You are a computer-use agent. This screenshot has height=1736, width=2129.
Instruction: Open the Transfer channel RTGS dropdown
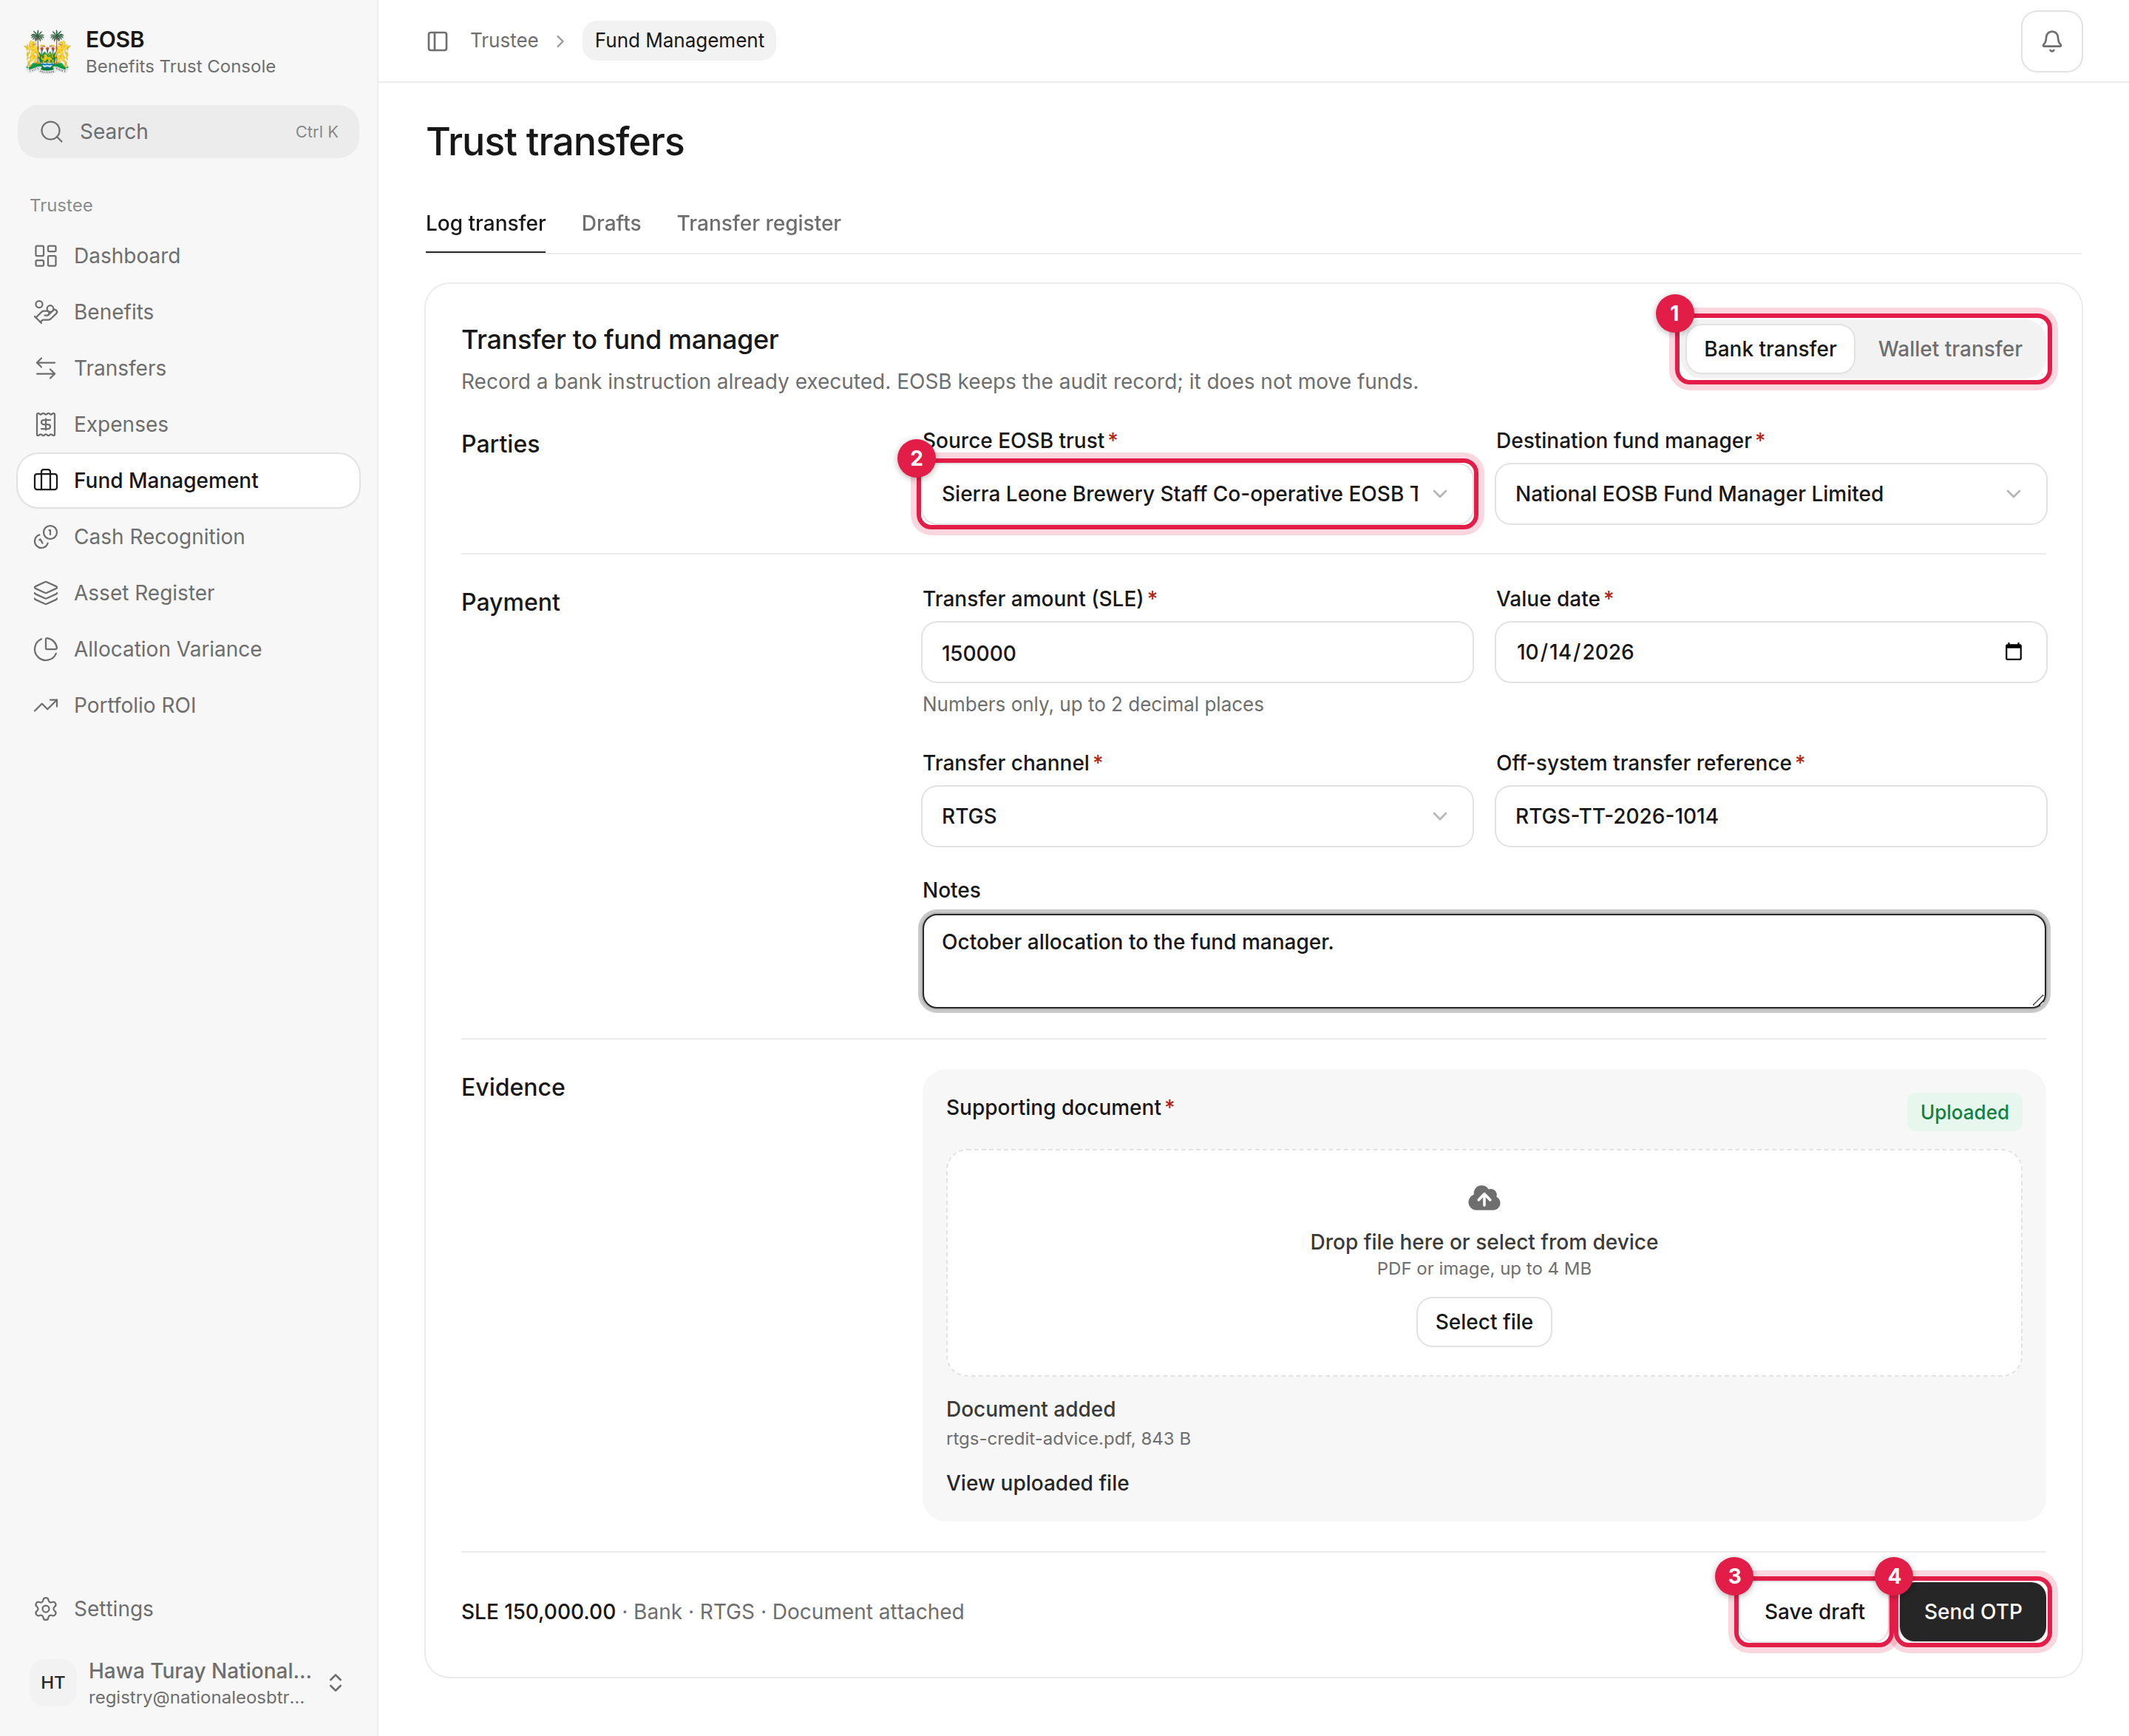click(x=1196, y=816)
